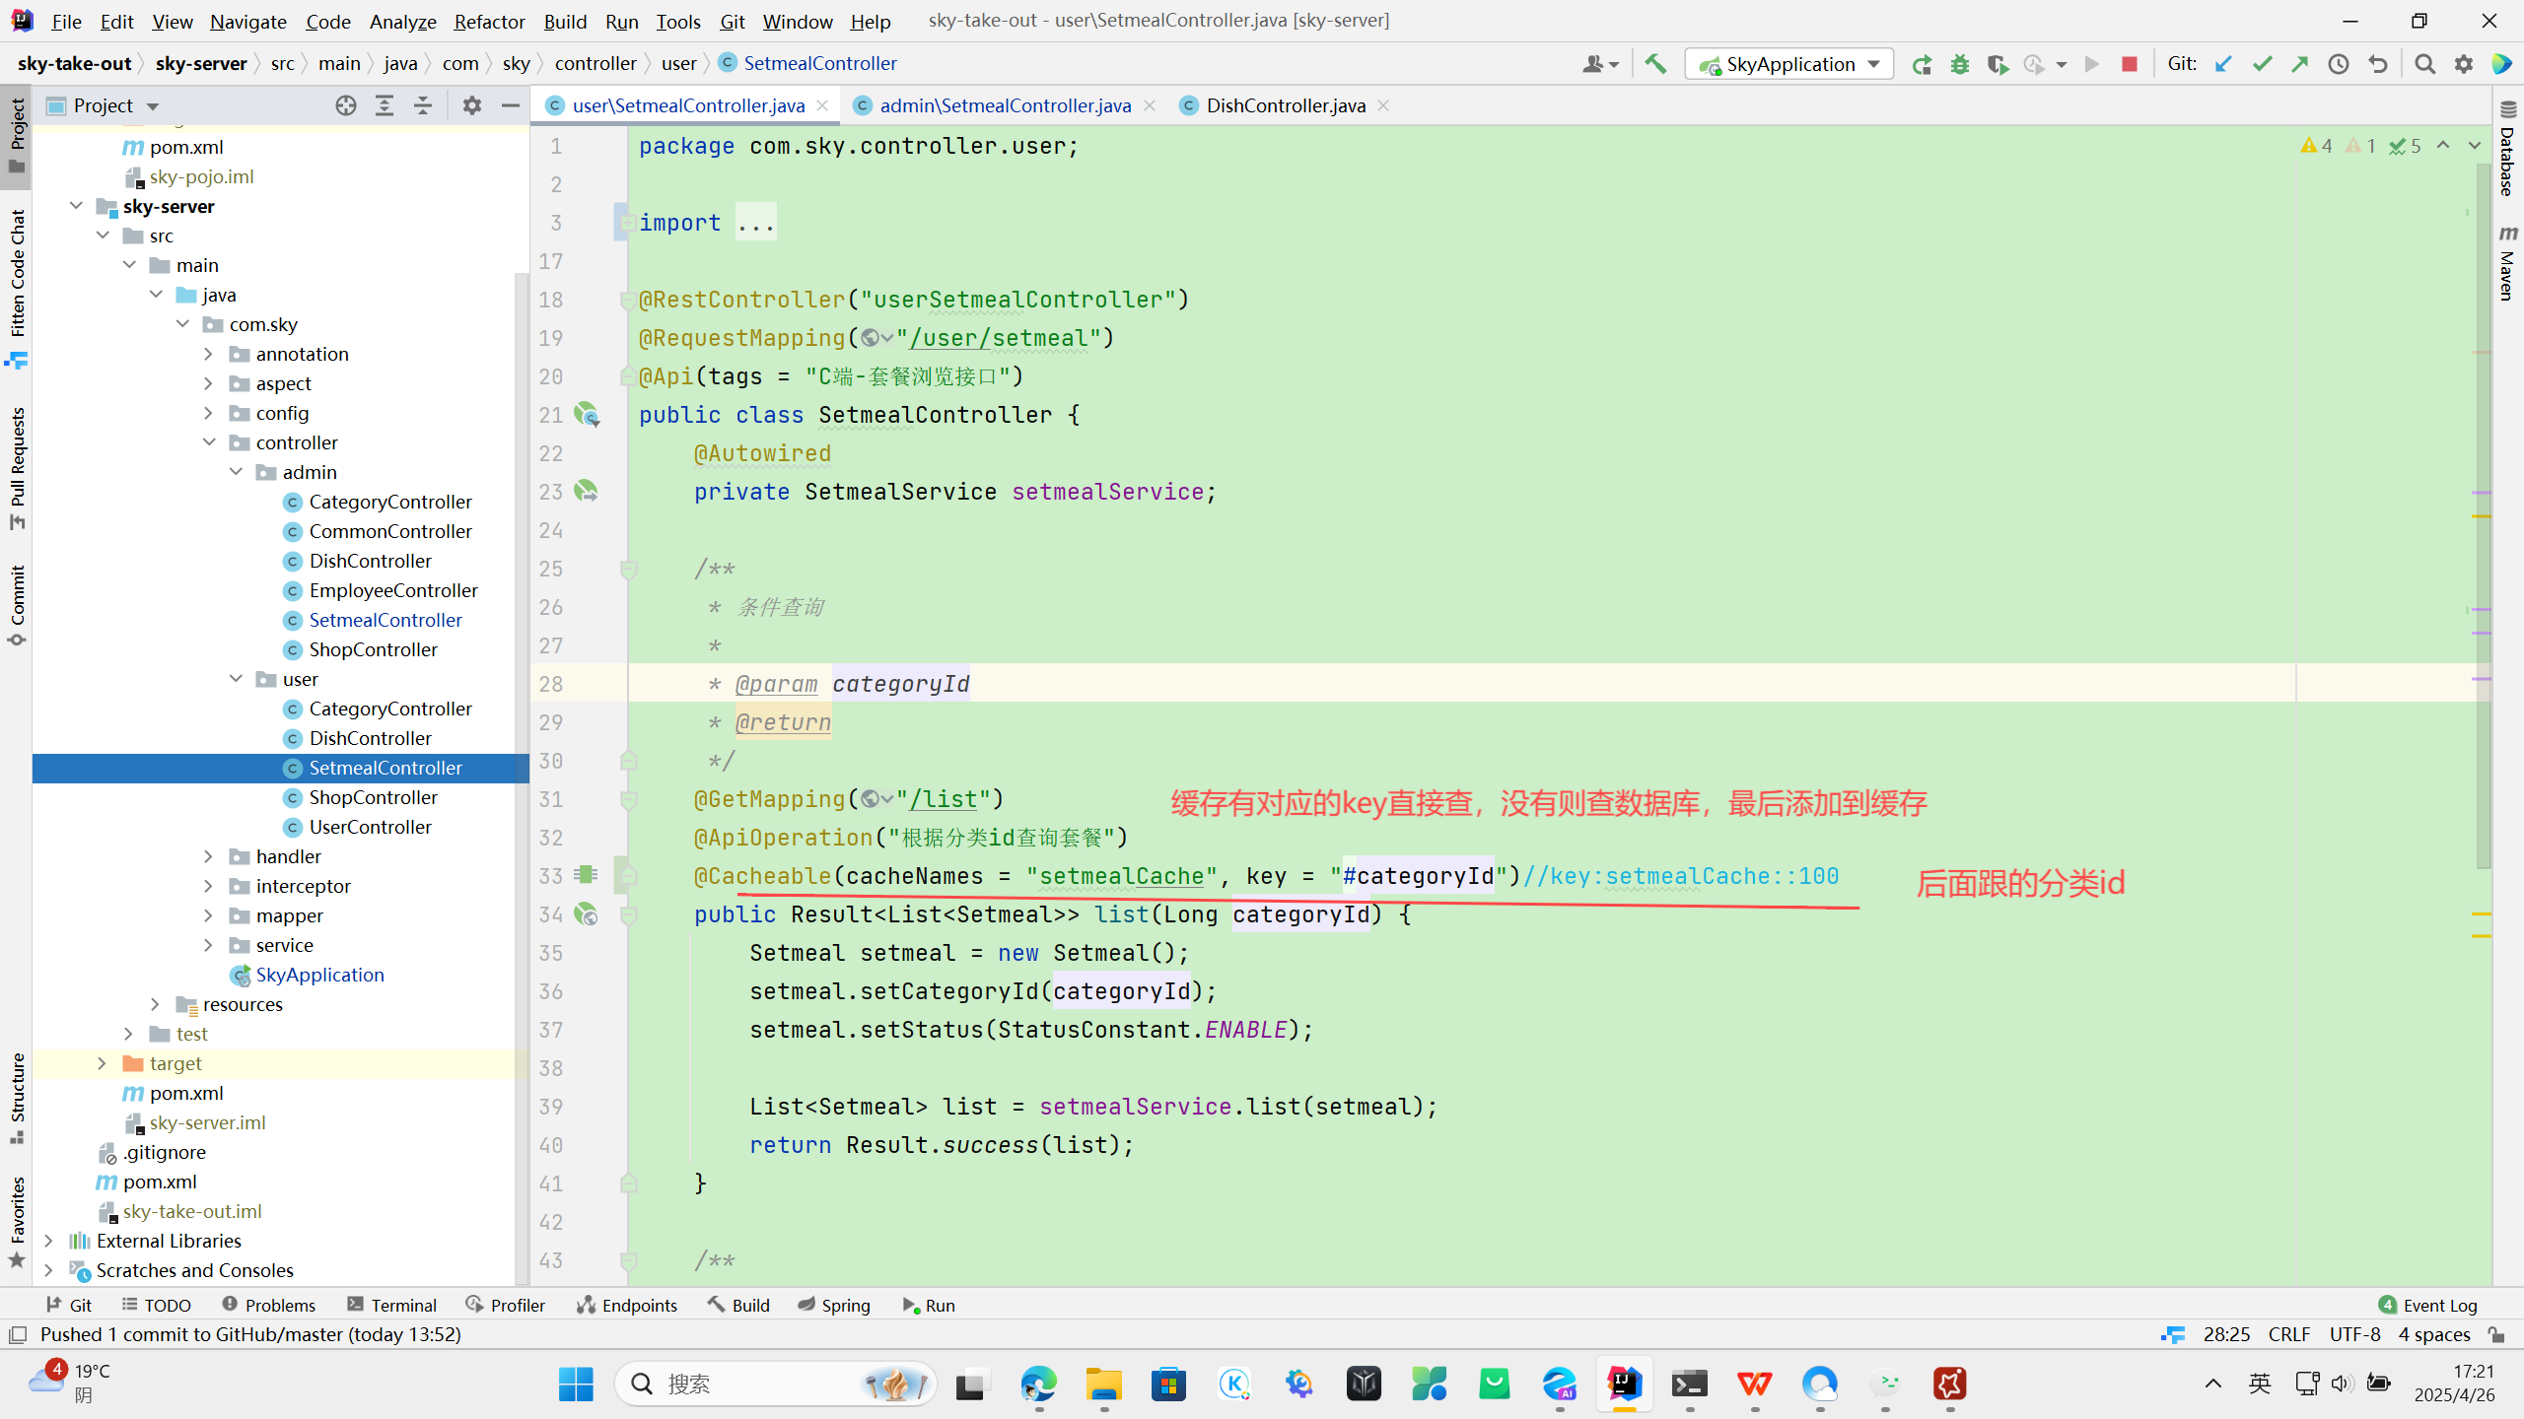Viewport: 2524px width, 1419px height.
Task: Click Git commit checkmark icon
Action: tap(2262, 64)
